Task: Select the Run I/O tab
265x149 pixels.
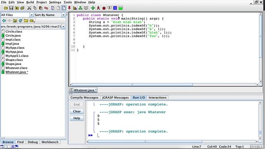Action: click(x=139, y=98)
